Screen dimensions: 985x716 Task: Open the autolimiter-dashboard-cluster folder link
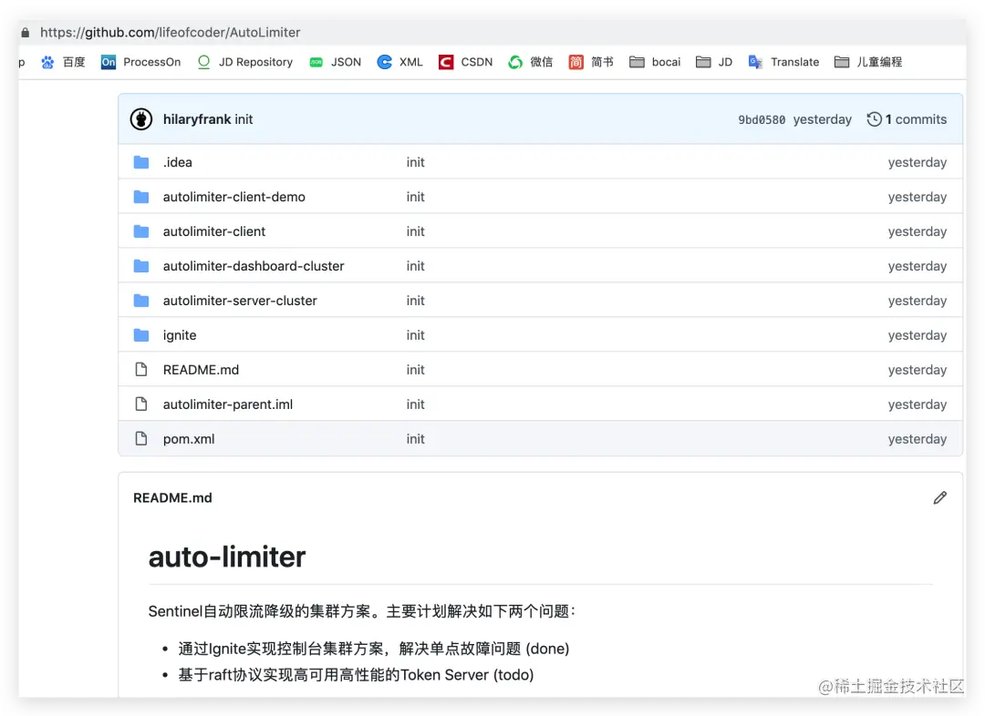pos(254,266)
